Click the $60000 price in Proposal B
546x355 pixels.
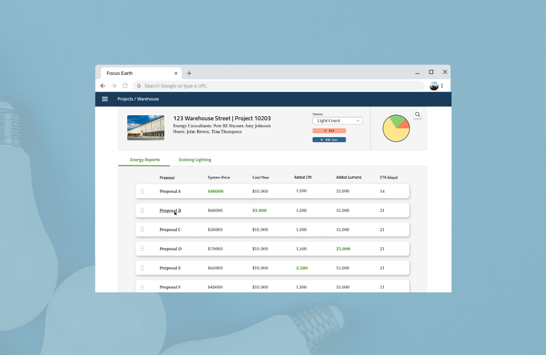pyautogui.click(x=215, y=210)
